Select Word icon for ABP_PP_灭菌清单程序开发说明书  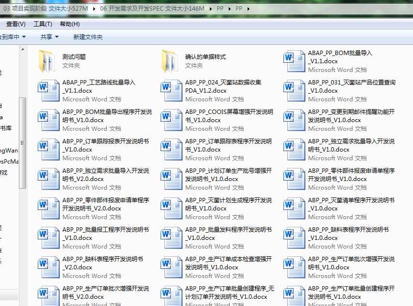(294, 209)
